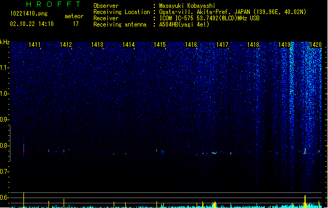
Task: Click the long yellow echo streak before 1417
Action: tap(214, 153)
